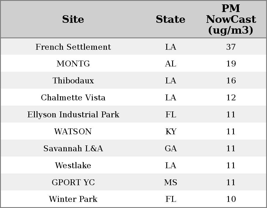
Task: Click the PM value 10 for Winter Park
Action: point(231,199)
